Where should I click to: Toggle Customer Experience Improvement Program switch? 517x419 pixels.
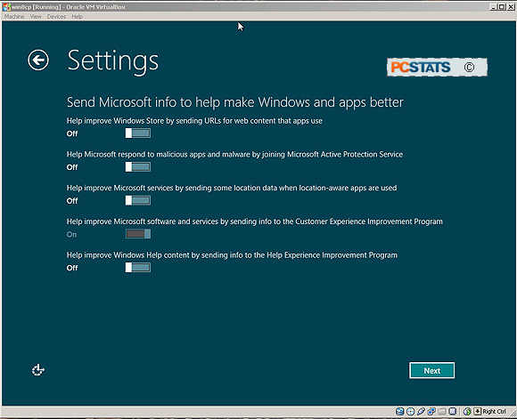click(x=138, y=234)
